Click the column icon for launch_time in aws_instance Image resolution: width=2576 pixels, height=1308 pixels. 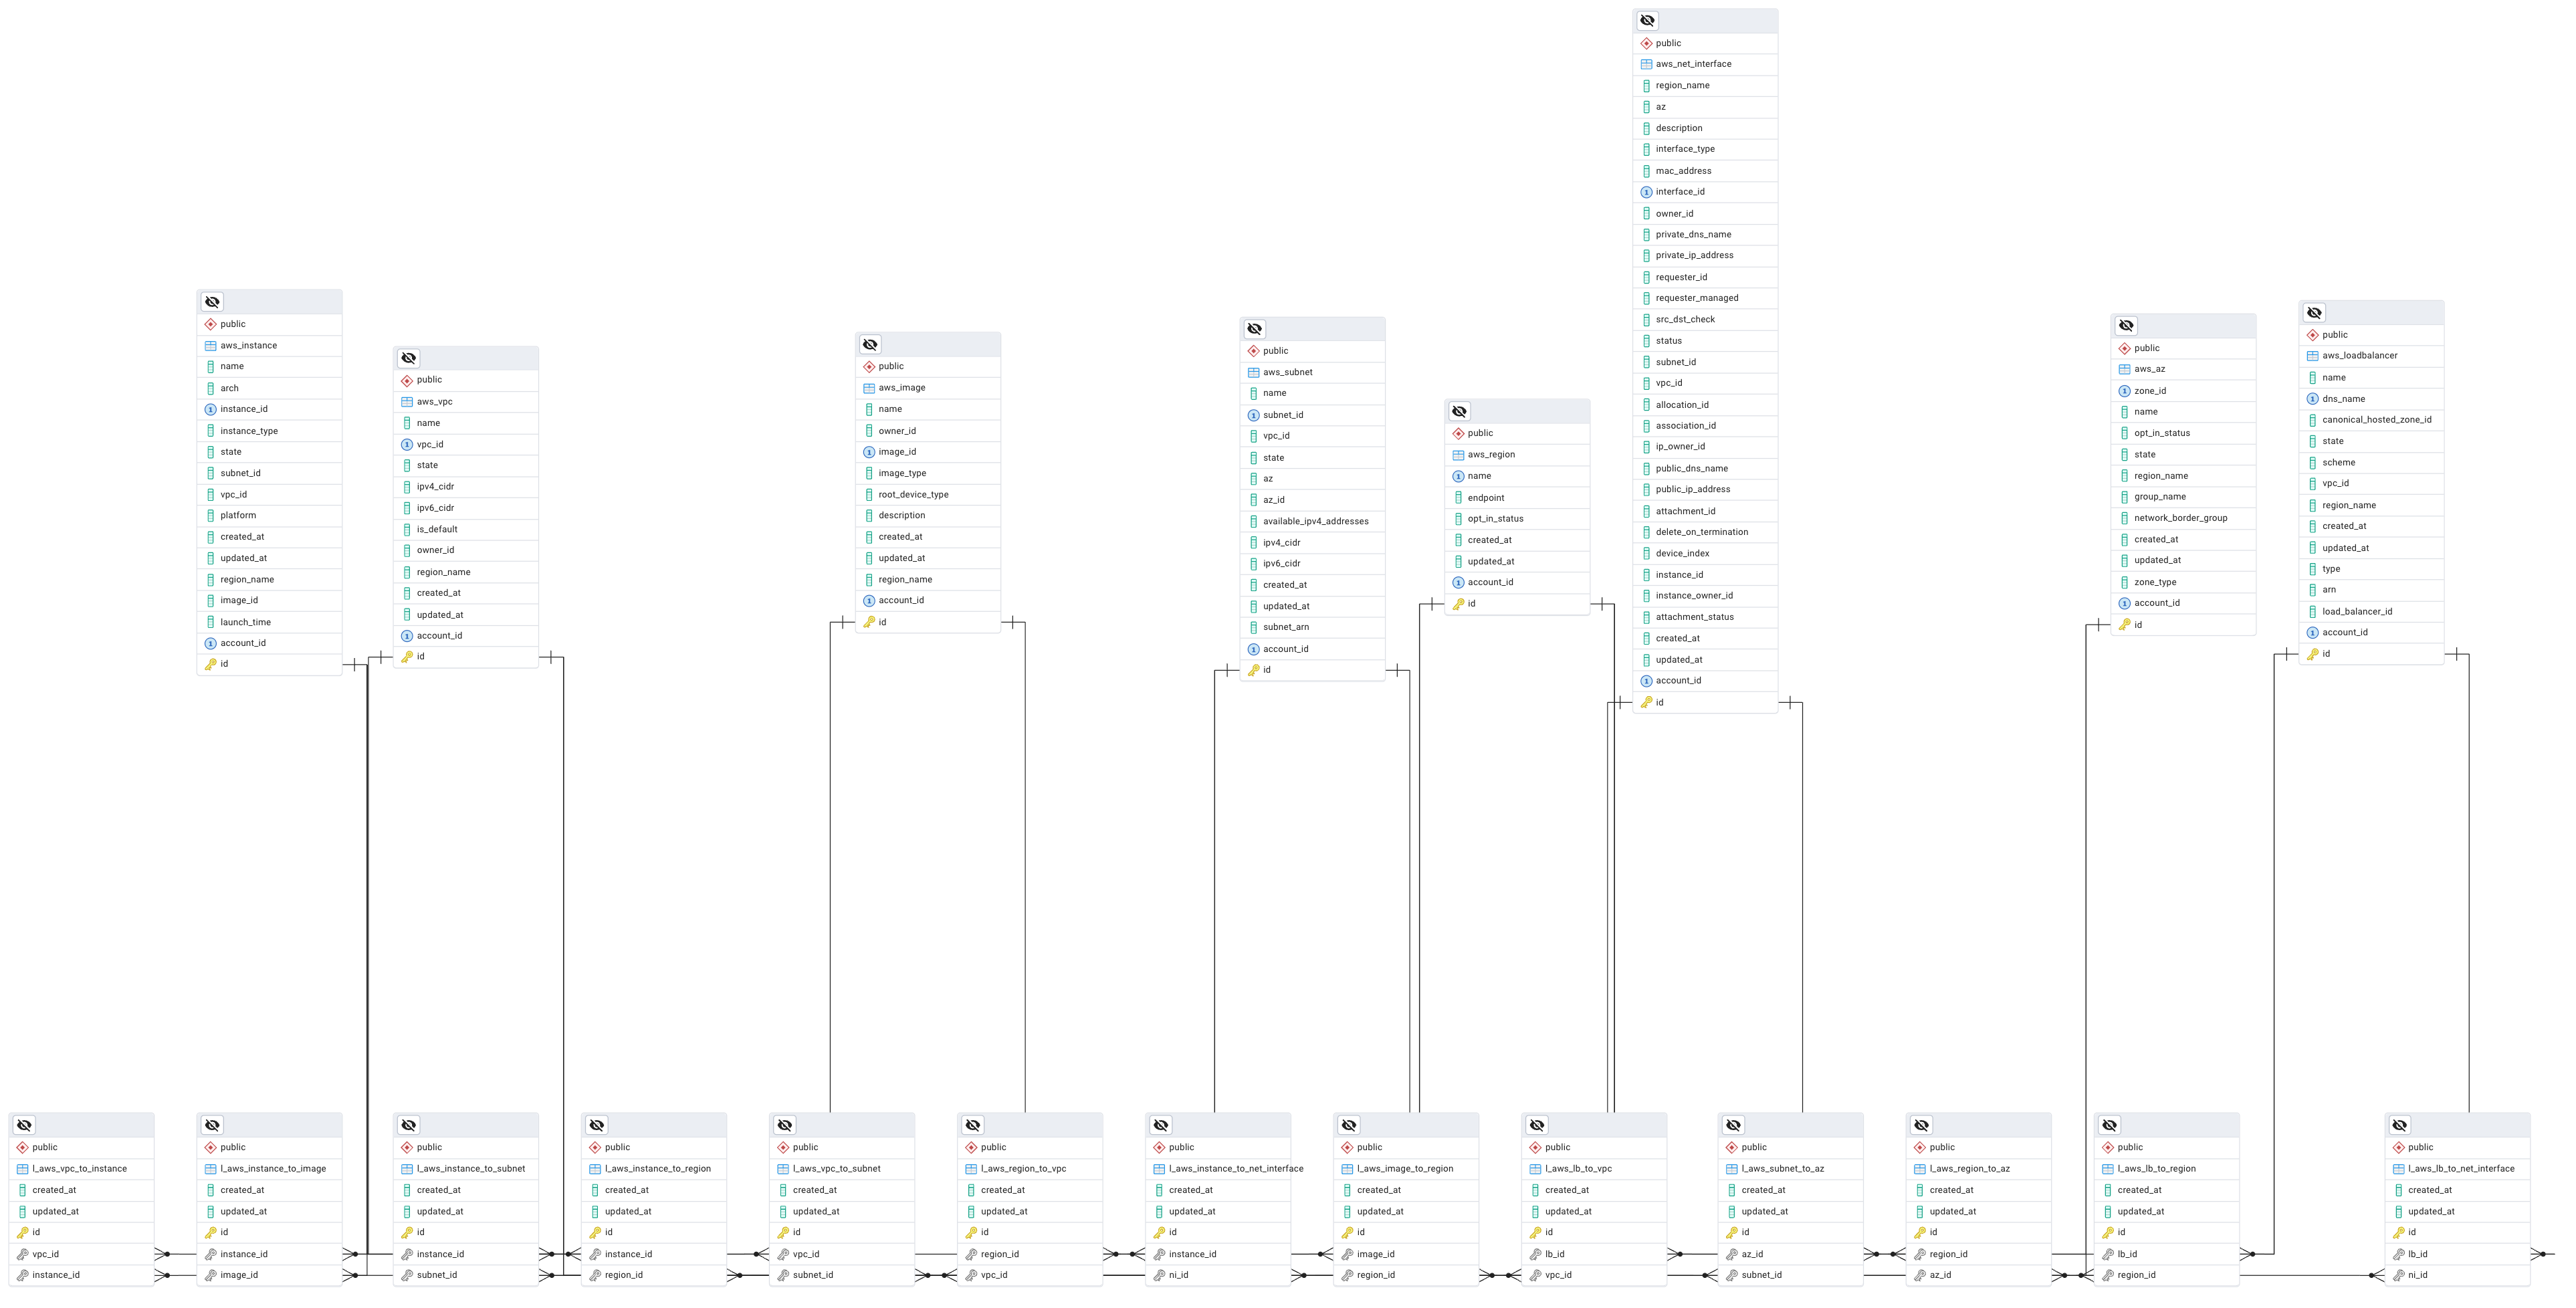(210, 621)
